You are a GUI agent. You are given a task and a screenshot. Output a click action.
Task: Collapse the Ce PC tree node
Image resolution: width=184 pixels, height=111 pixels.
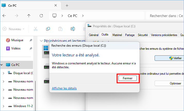click(x=2, y=65)
